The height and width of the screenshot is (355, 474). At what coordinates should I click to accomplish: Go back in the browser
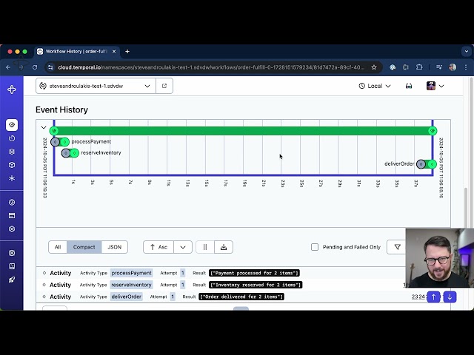pos(8,67)
